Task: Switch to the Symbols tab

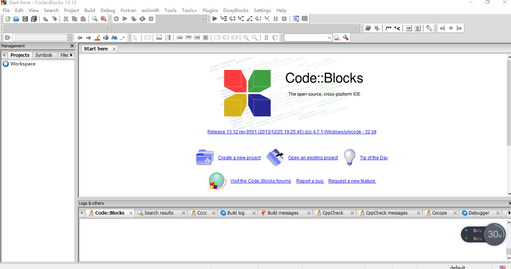Action: [44, 55]
